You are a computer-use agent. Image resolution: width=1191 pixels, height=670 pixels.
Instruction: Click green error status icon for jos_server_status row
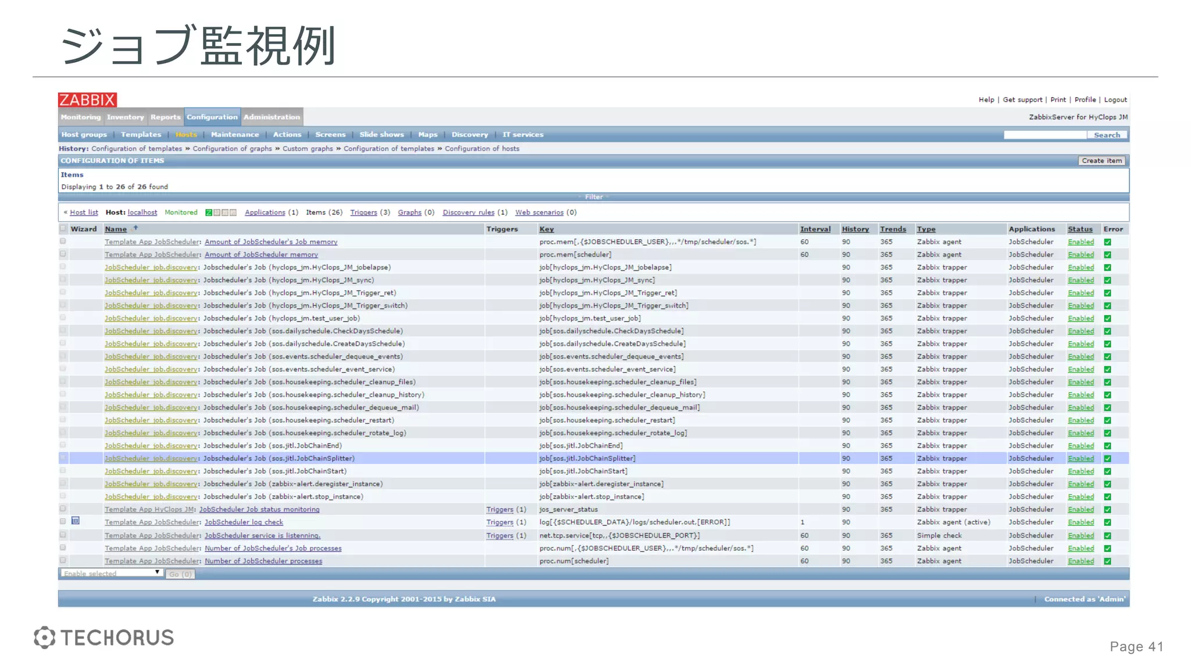point(1107,509)
